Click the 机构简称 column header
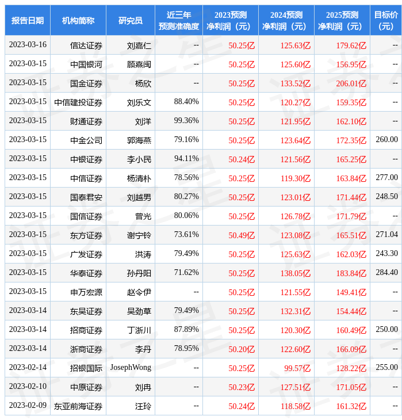This screenshot has width=402, height=420. [x=78, y=20]
